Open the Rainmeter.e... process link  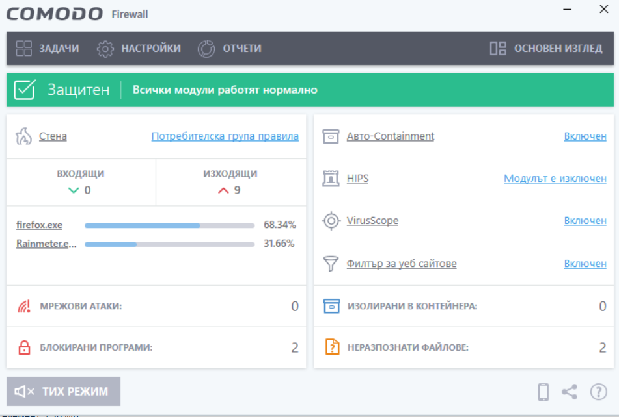click(46, 244)
